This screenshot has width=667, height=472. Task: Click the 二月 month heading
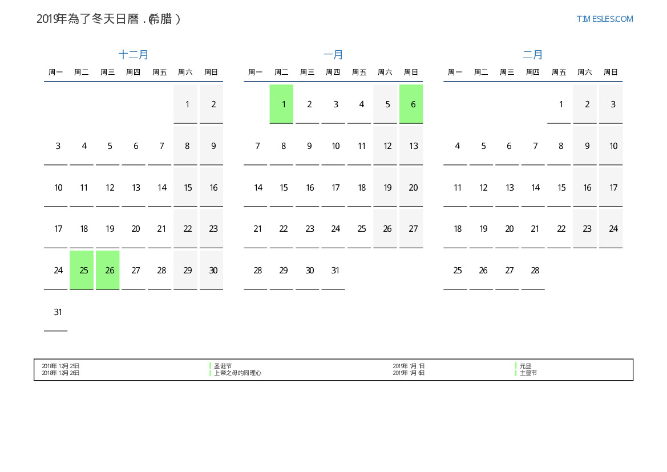pos(533,55)
